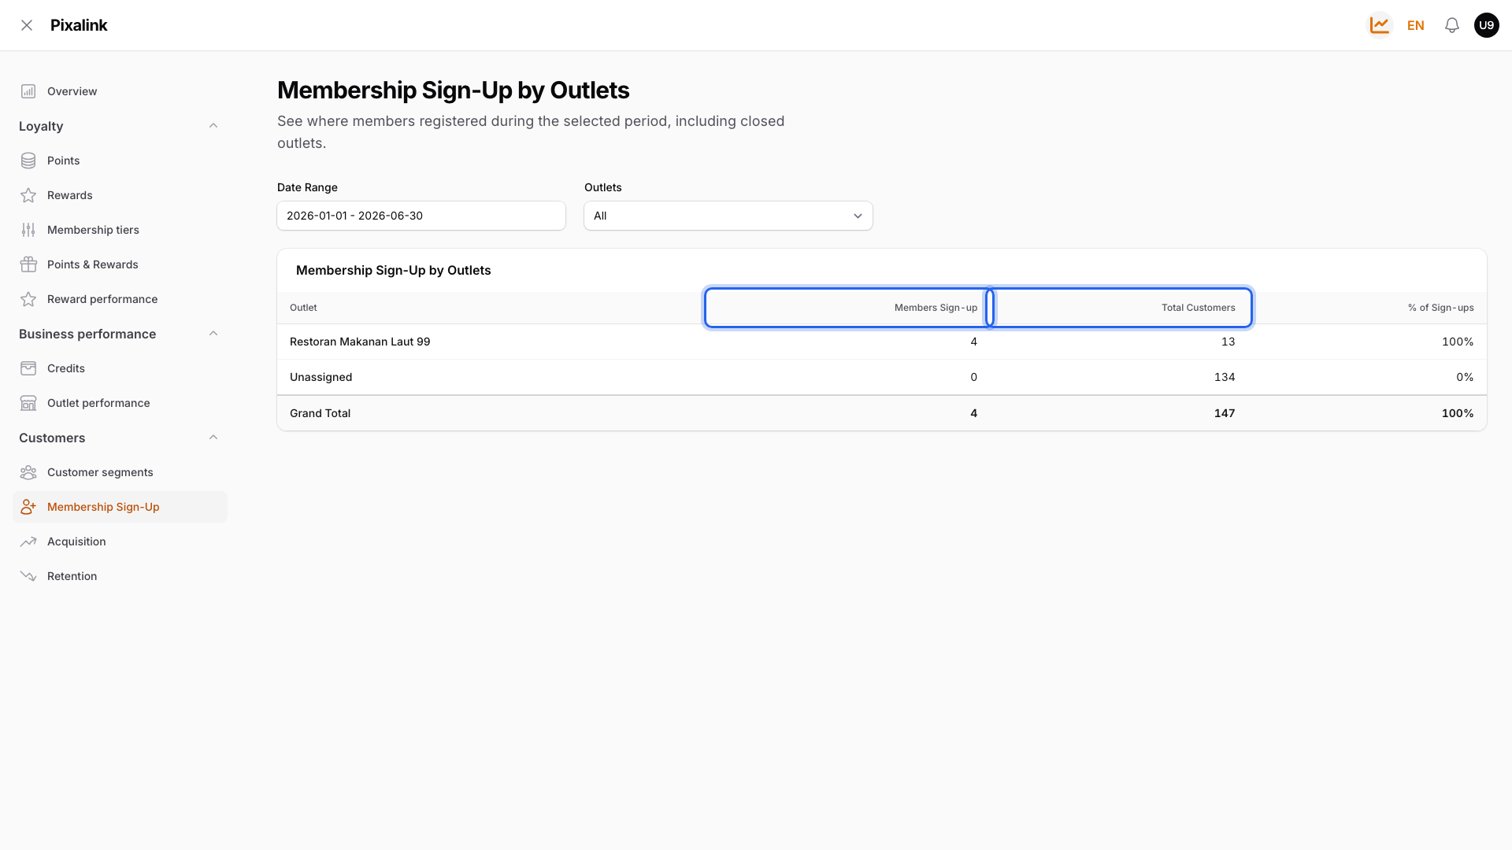Select the Unassigned outlet row
Viewport: 1512px width, 850px height.
pos(882,377)
